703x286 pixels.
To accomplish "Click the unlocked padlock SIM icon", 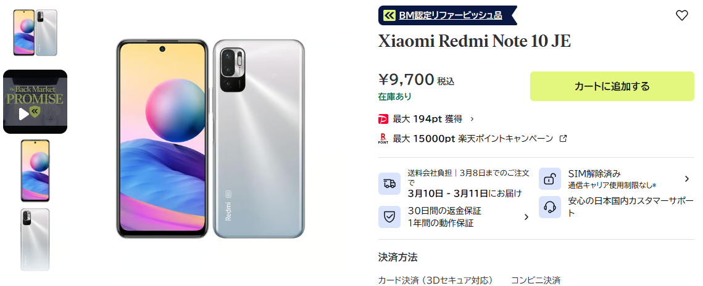I will coord(550,179).
